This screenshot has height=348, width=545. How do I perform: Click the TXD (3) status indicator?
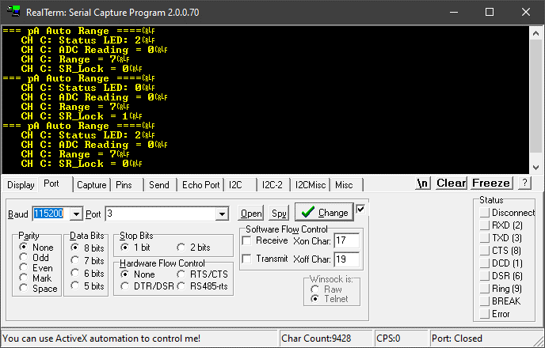click(x=485, y=237)
